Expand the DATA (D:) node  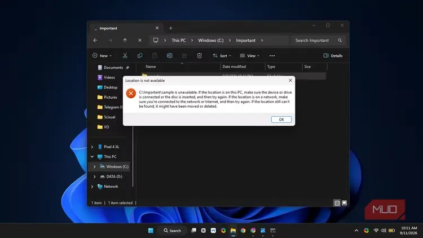94,177
